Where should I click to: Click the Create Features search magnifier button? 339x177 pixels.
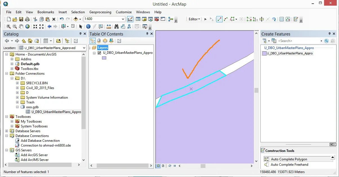pyautogui.click(x=326, y=41)
